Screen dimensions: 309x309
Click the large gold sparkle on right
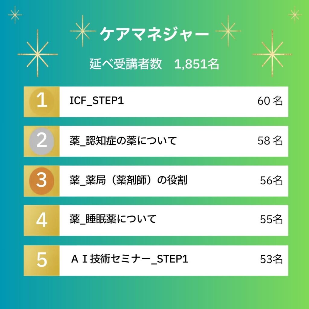[272, 54]
